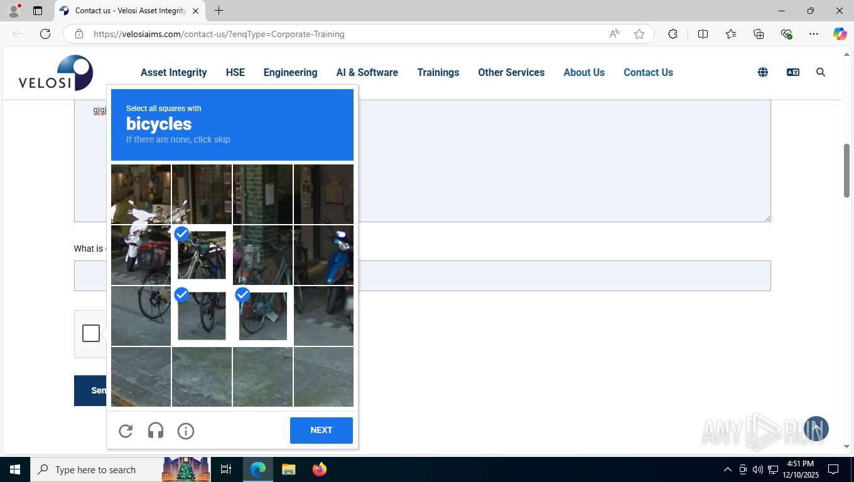This screenshot has height=482, width=854.
Task: Open Collections icon in toolbar
Action: pyautogui.click(x=759, y=34)
